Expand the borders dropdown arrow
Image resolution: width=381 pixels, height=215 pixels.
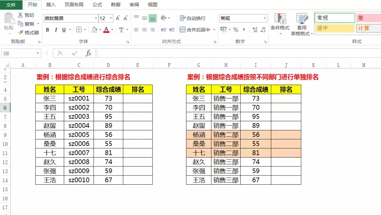[x=85, y=30]
